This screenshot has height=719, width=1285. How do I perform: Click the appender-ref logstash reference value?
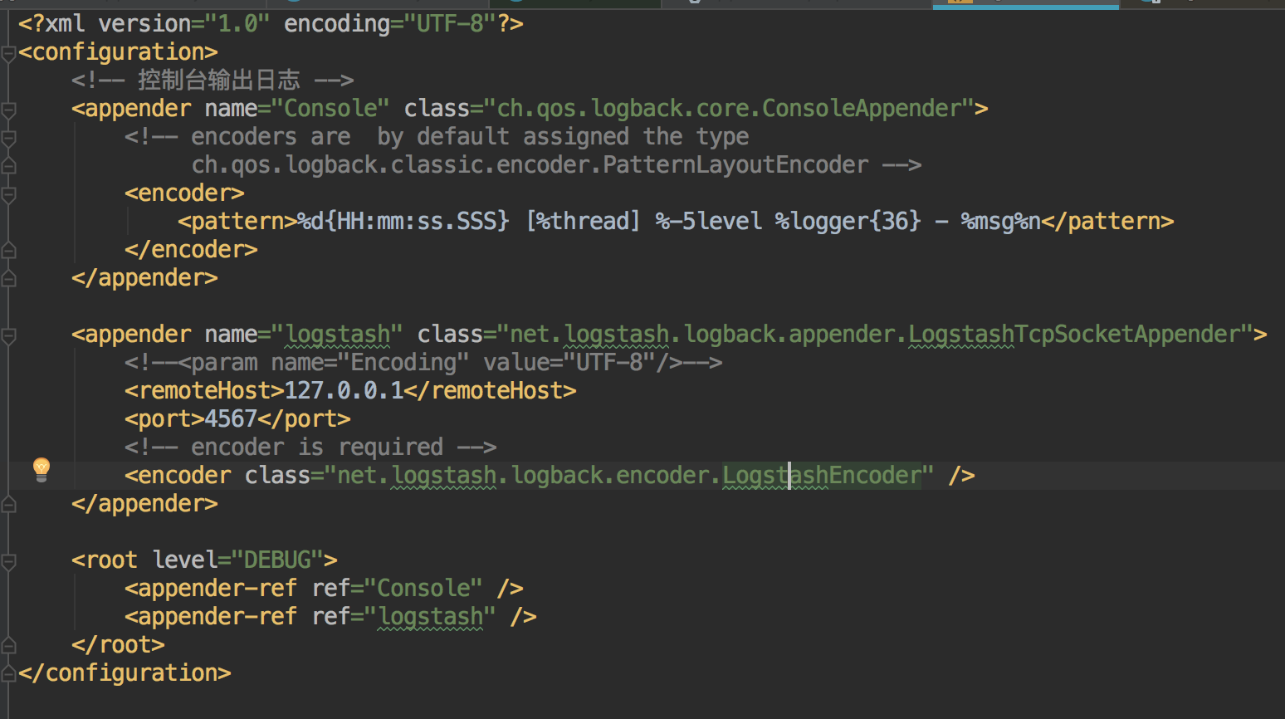(x=430, y=617)
